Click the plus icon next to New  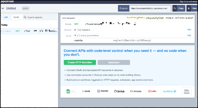coord(189,8)
